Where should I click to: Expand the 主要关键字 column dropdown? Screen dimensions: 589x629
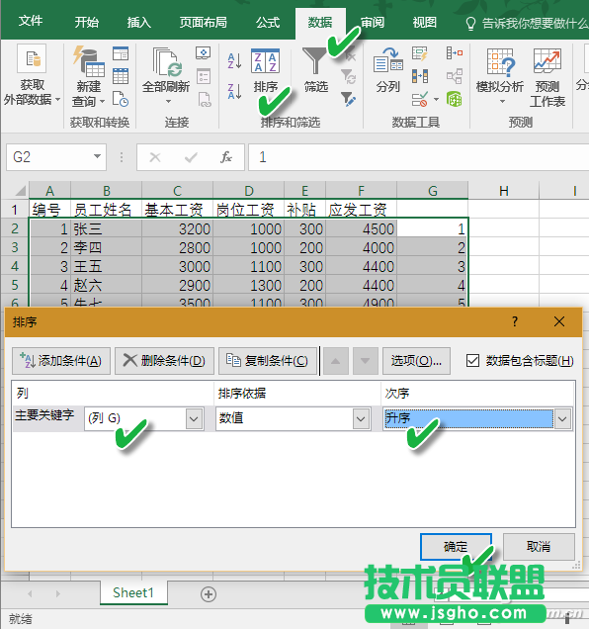coord(194,419)
